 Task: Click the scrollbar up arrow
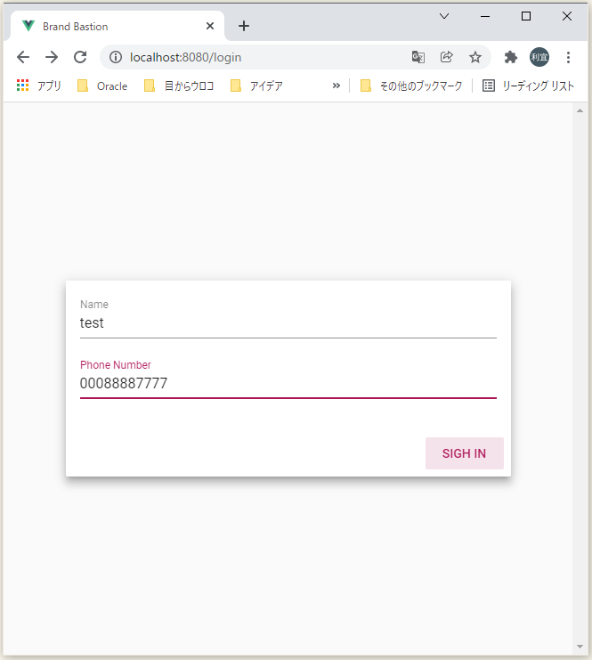coord(580,110)
